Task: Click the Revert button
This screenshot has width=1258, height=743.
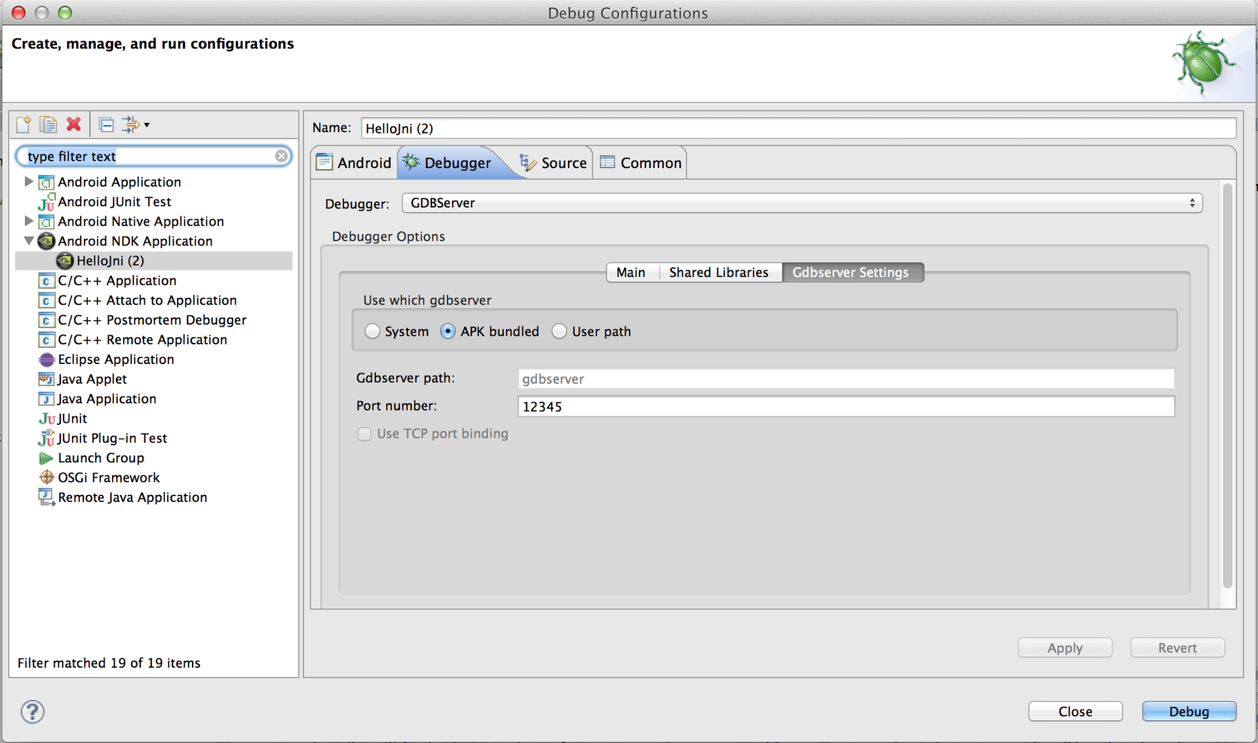Action: [x=1177, y=648]
